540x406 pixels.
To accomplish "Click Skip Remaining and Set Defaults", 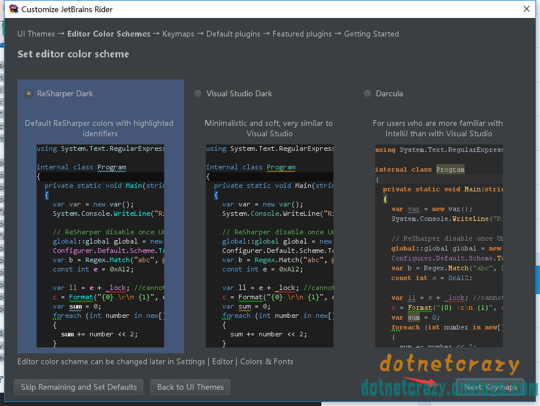I will click(79, 387).
